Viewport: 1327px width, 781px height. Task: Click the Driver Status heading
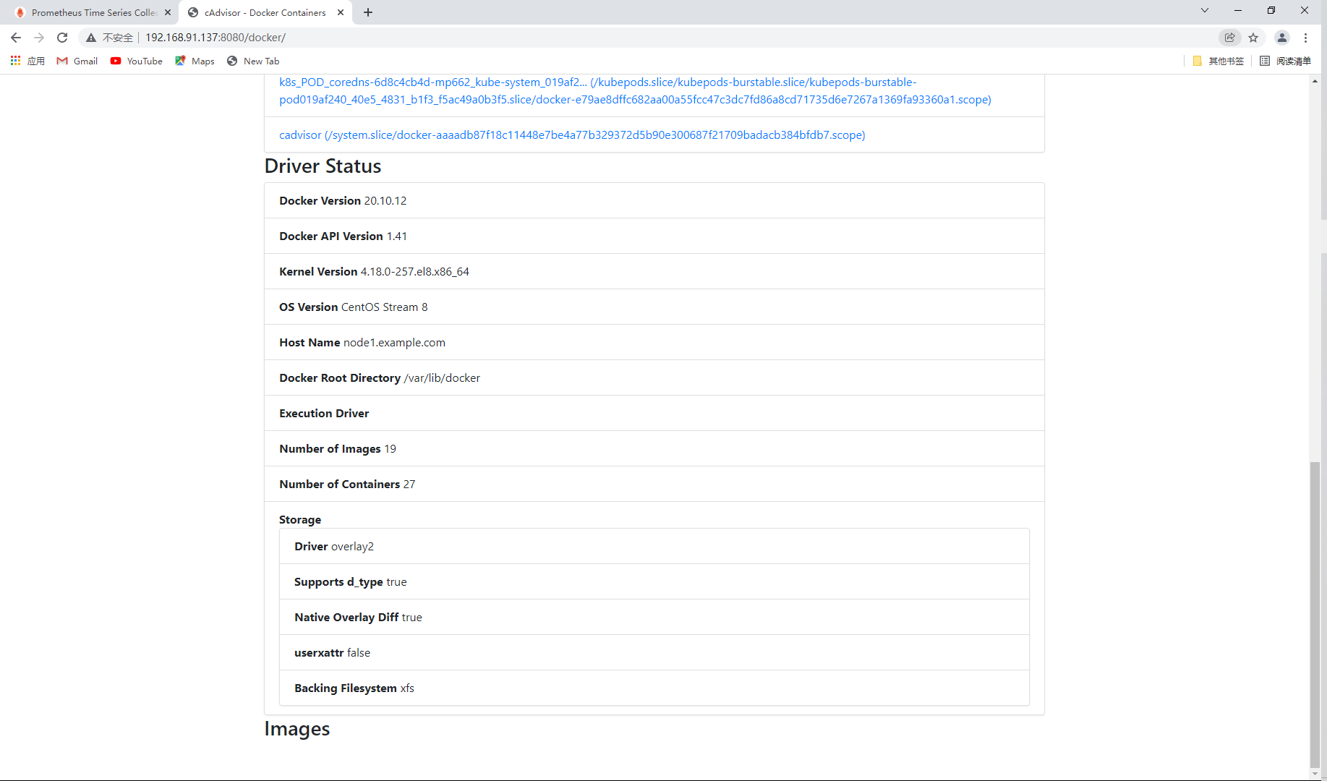point(323,166)
